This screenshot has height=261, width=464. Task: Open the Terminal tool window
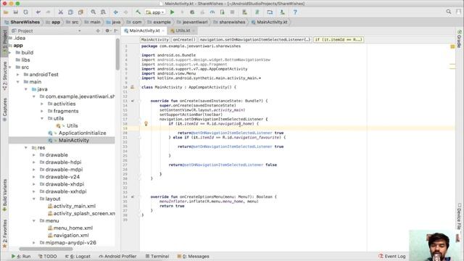pyautogui.click(x=157, y=256)
